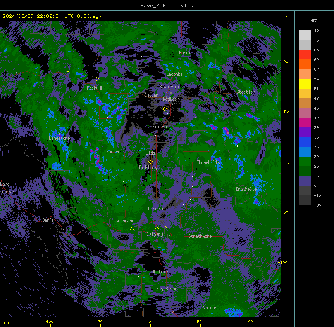Click the light gray swatch between 70 and 80

pos(305,35)
